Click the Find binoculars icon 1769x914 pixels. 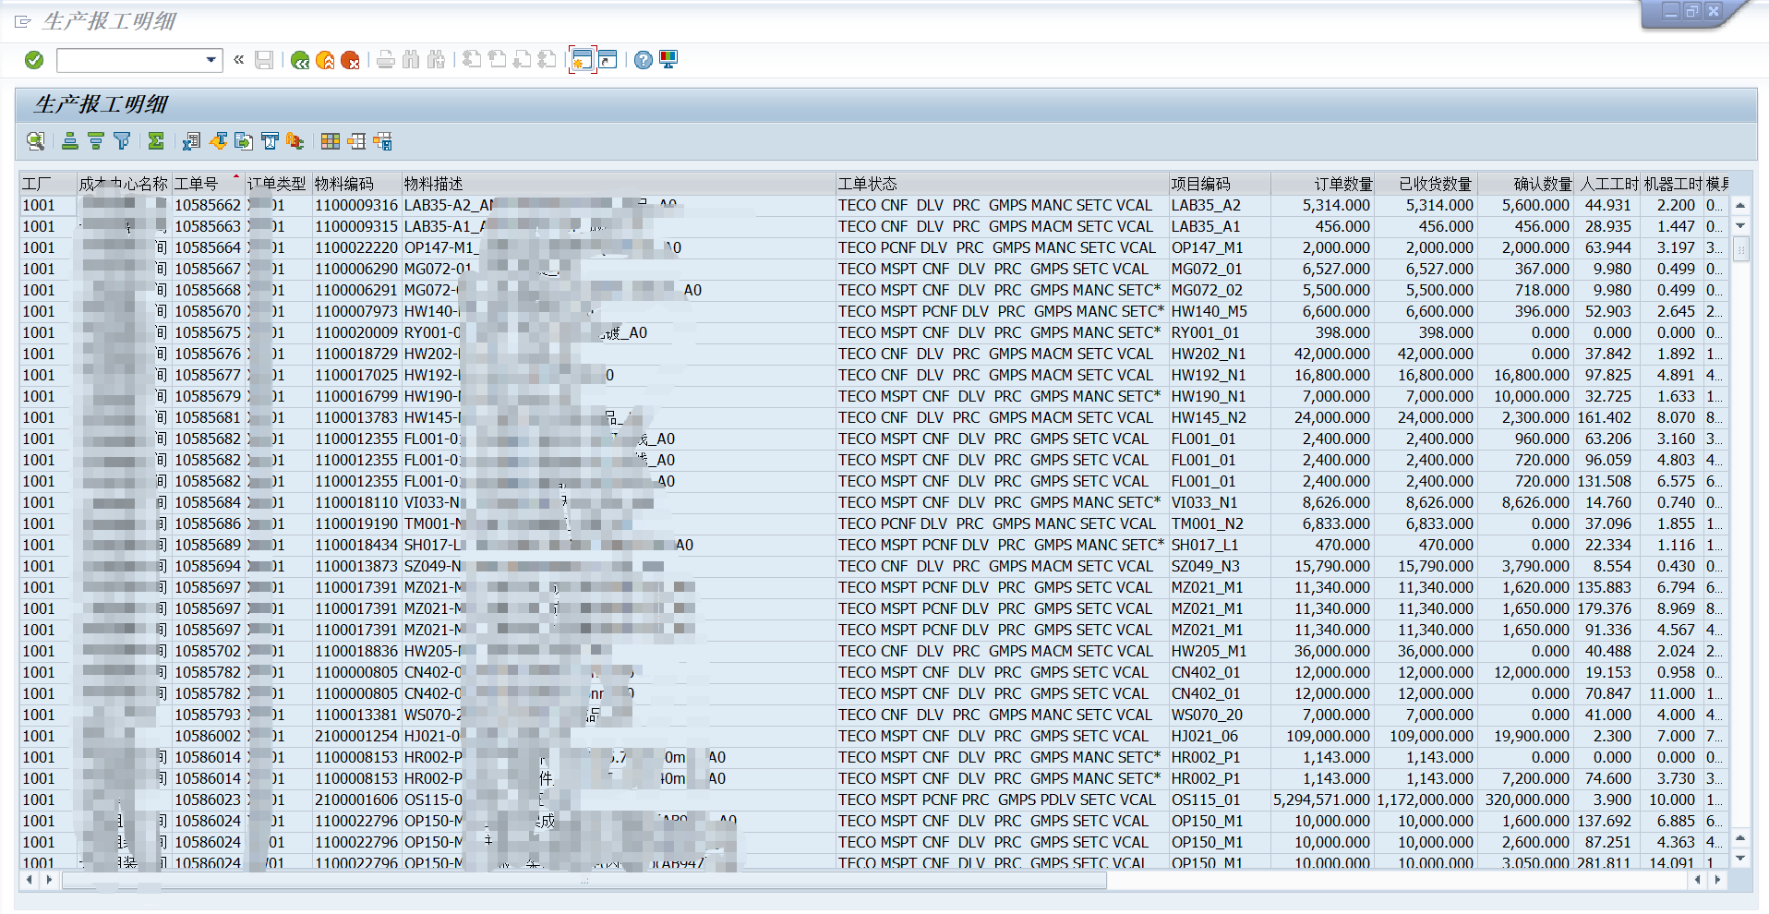[411, 60]
